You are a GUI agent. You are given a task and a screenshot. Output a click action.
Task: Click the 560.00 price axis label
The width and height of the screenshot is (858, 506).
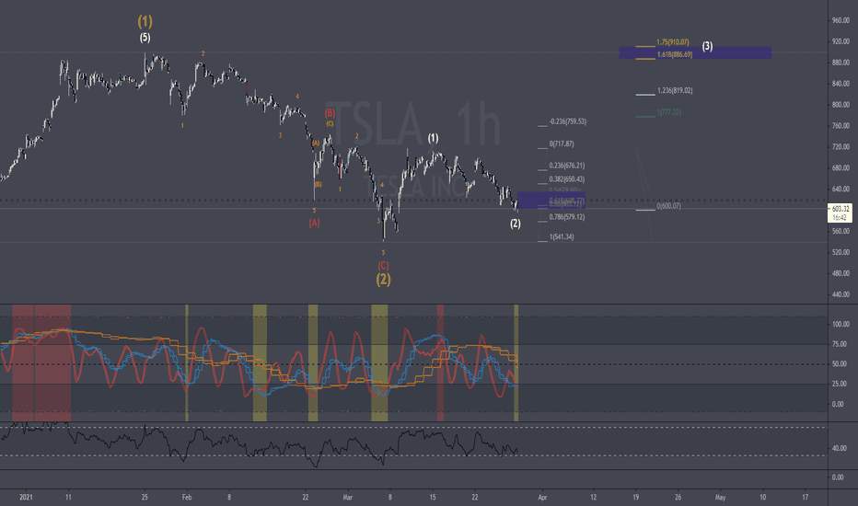point(841,232)
